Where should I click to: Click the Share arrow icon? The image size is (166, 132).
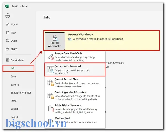pyautogui.click(x=7, y=49)
